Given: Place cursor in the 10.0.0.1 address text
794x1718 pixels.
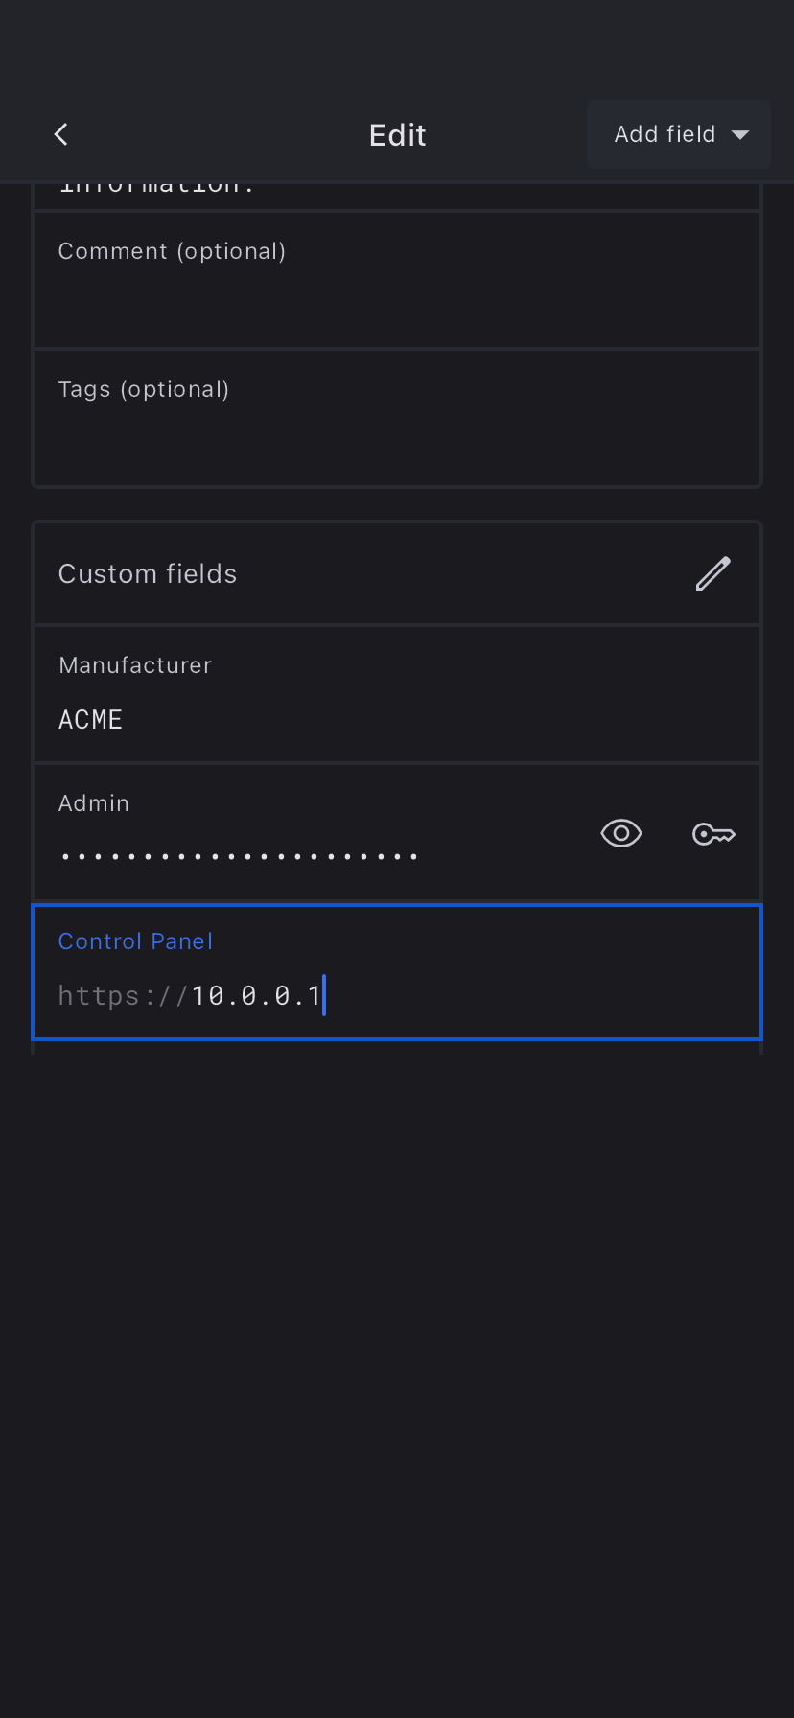Looking at the screenshot, I should 256,996.
